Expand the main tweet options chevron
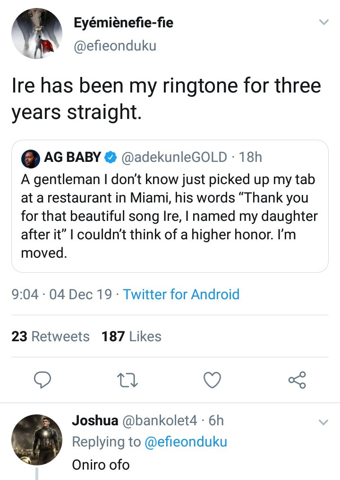Screen dimensions: 340x480 point(323,22)
